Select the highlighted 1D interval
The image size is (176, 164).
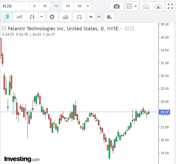56,6
